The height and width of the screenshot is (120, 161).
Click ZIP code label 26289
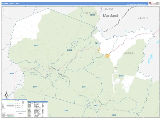click(96, 105)
